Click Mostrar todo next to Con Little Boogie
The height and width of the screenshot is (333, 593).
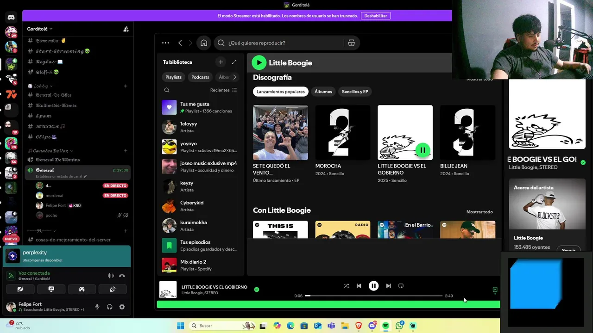[479, 212]
